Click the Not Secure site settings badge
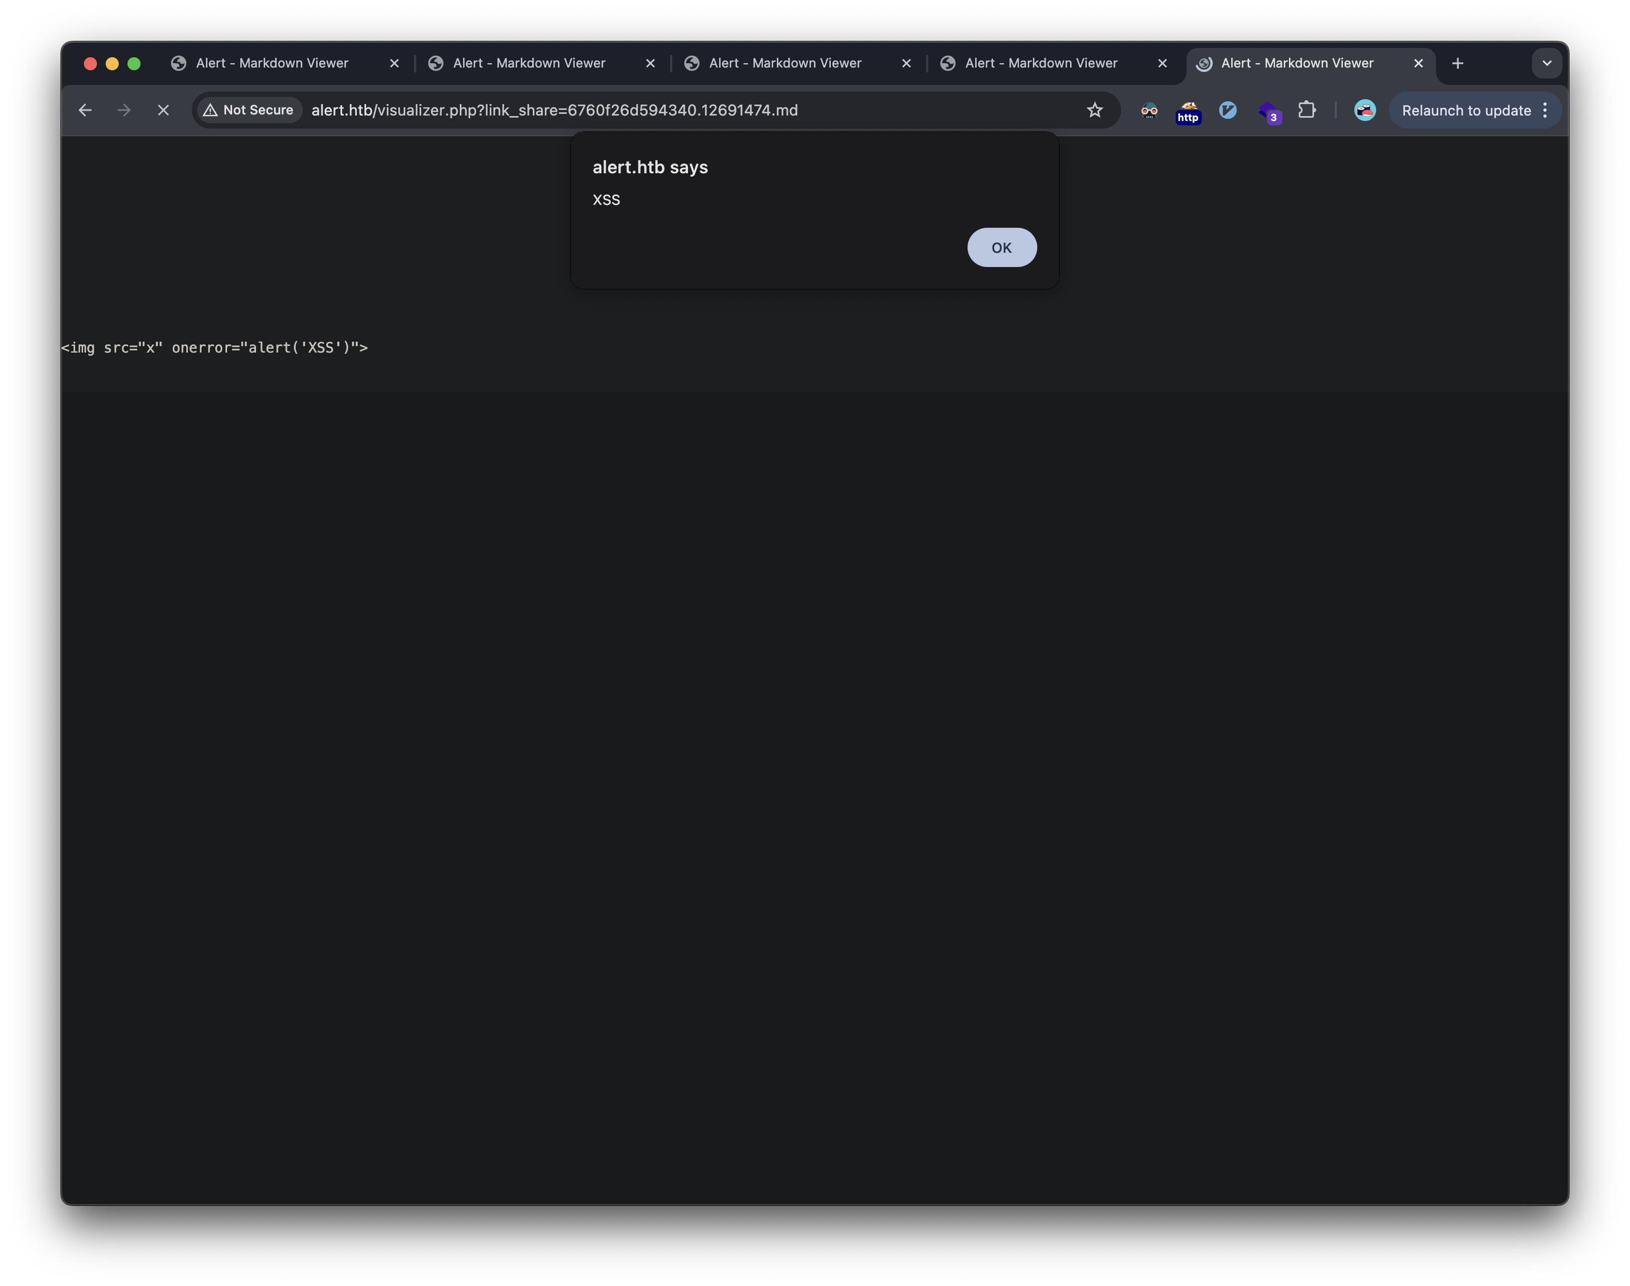Image resolution: width=1630 pixels, height=1286 pixels. click(248, 109)
